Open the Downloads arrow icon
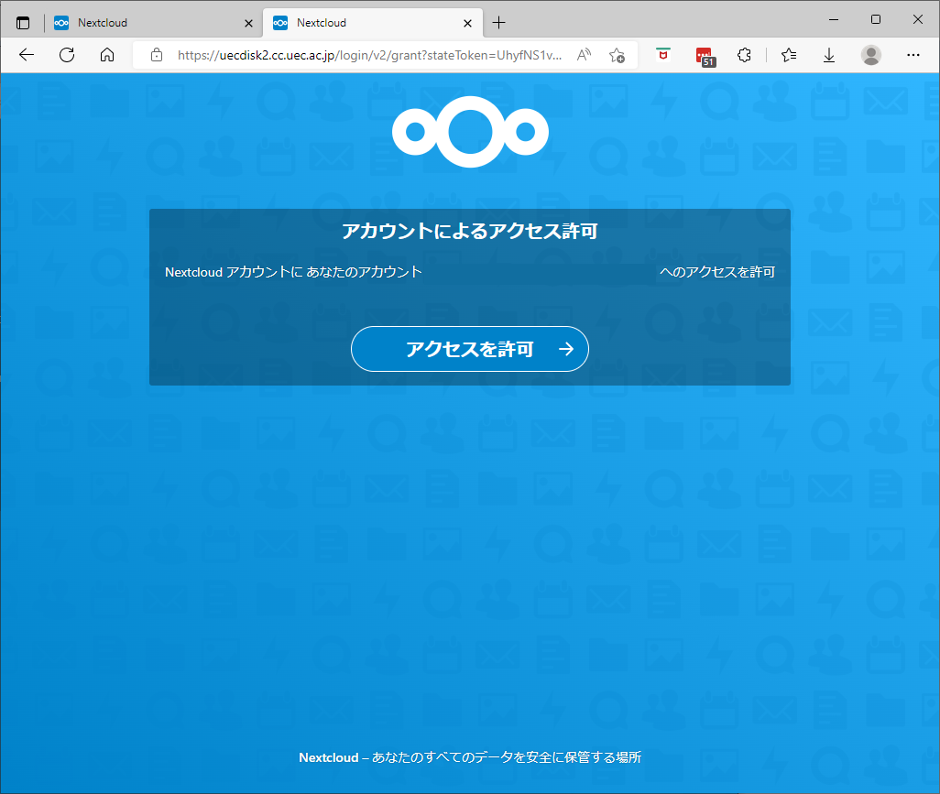This screenshot has width=940, height=794. (829, 55)
